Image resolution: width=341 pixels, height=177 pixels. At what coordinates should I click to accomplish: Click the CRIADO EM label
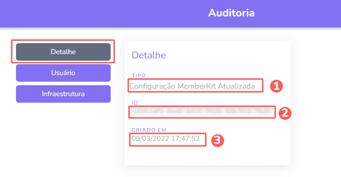[149, 130]
